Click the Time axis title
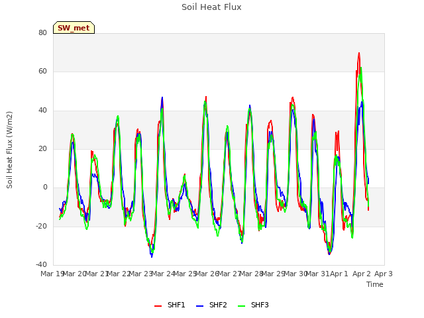Screen dimensions: 424x318 pos(375,284)
